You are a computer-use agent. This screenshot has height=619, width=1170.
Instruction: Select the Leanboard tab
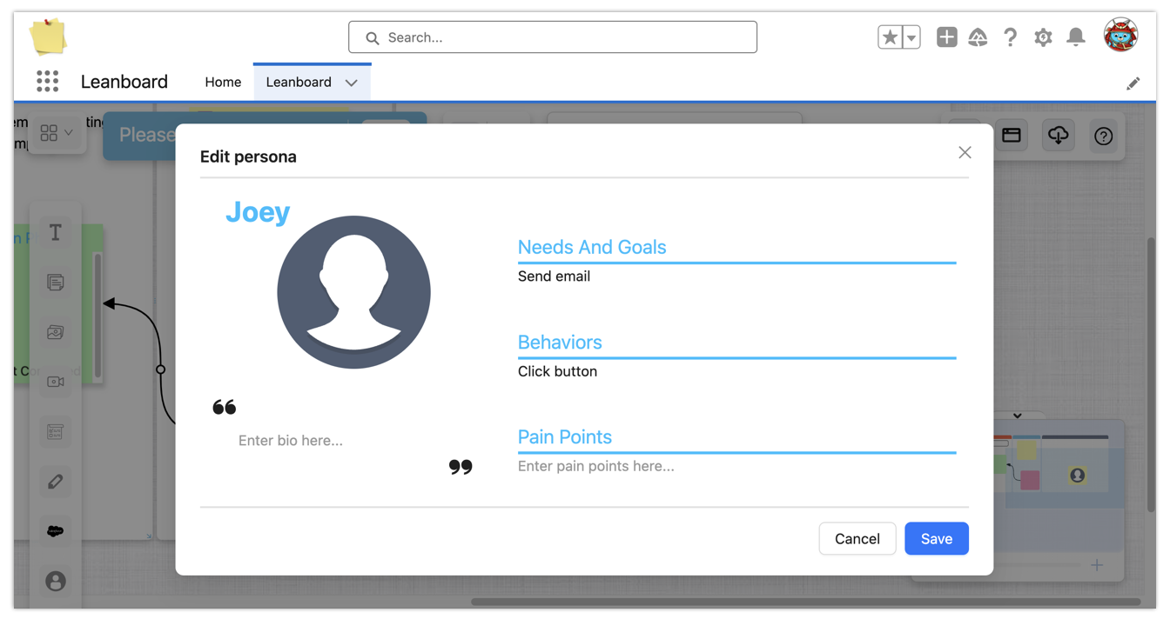point(299,82)
